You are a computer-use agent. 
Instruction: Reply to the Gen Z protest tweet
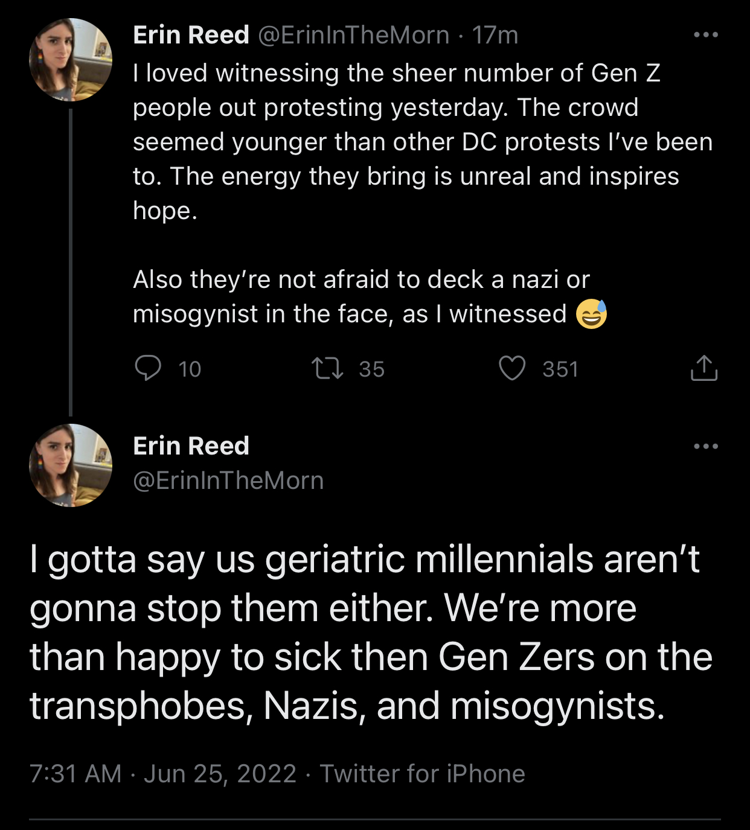click(x=148, y=368)
